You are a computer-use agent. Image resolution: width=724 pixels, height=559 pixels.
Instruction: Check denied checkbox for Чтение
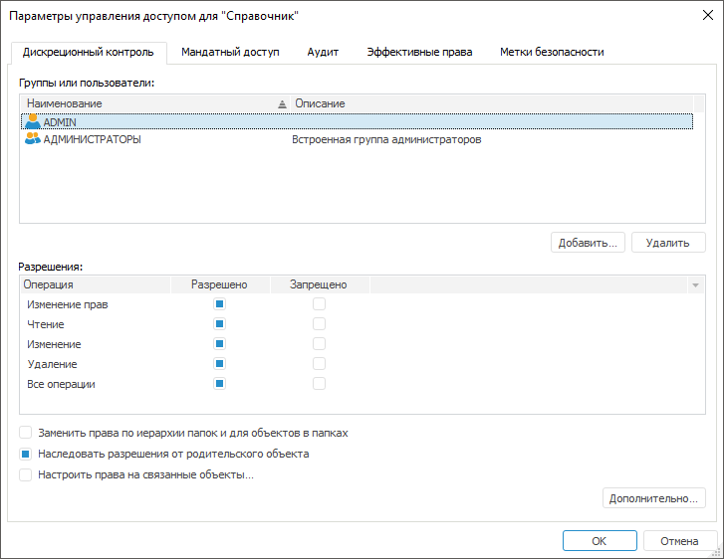[x=320, y=324]
